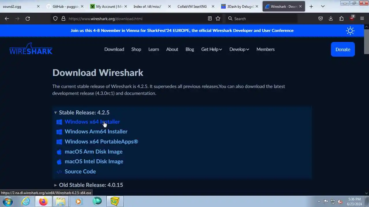The image size is (369, 207).
Task: Click the padlock site security icon
Action: pos(63,19)
